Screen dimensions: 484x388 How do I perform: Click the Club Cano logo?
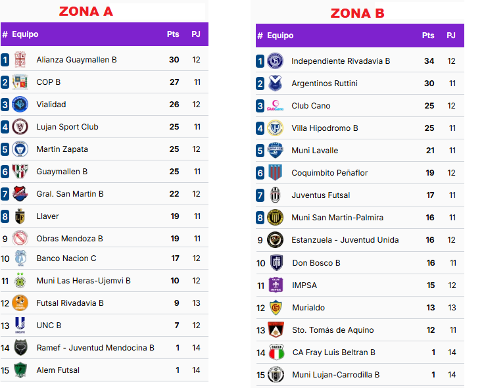[x=276, y=106]
